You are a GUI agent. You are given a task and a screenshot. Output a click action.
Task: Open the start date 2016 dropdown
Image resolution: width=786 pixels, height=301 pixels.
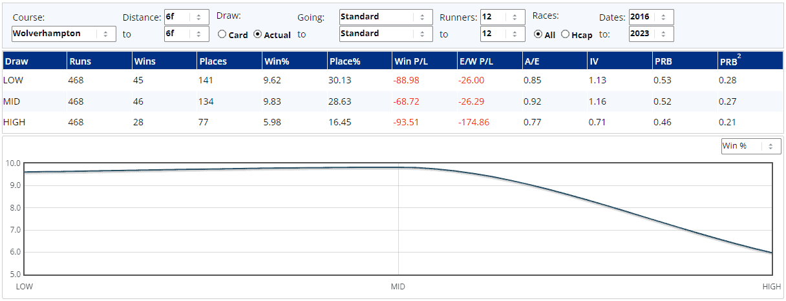click(x=651, y=17)
